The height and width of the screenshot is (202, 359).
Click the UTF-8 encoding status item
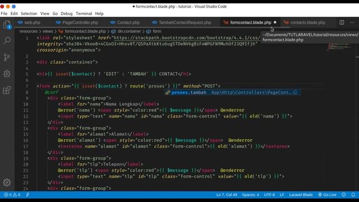(269, 195)
